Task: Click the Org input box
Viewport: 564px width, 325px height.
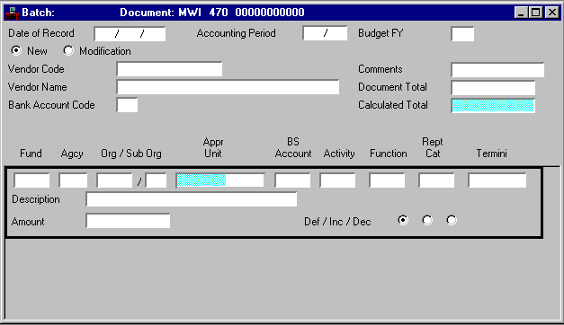Action: pos(114,180)
